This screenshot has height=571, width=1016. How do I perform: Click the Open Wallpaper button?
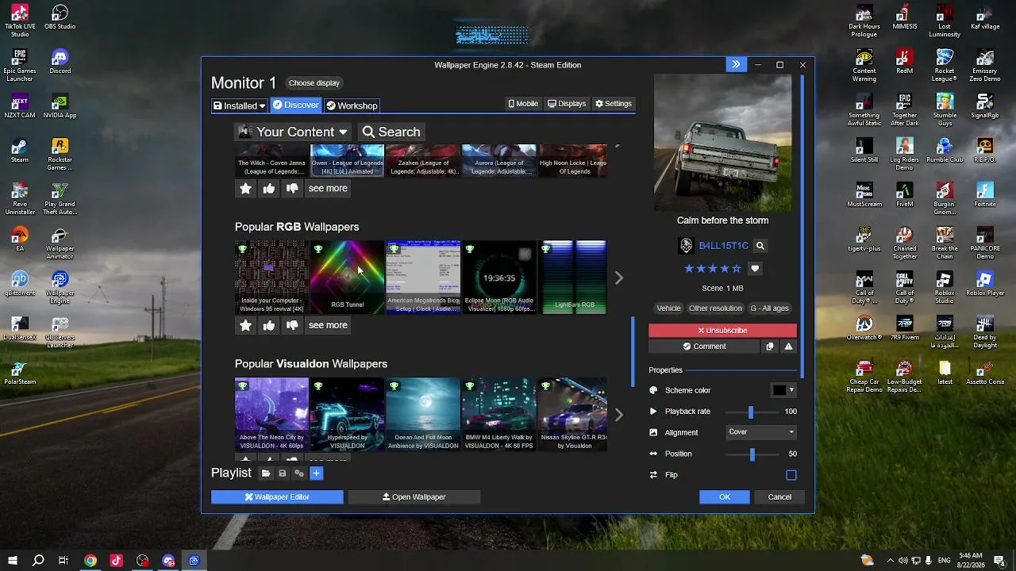click(x=414, y=497)
